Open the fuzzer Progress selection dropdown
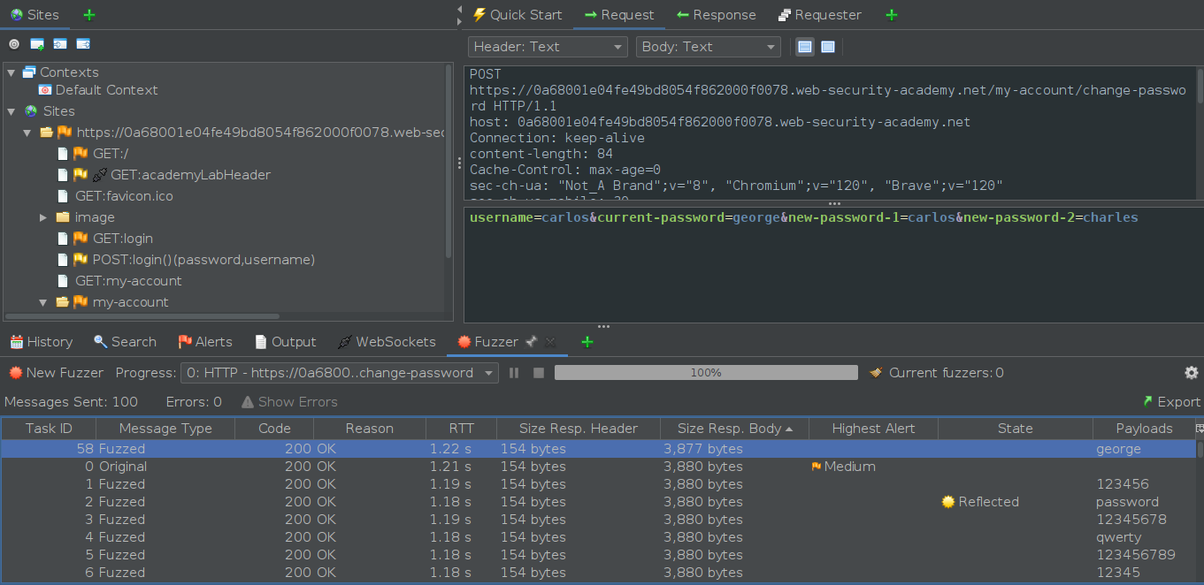This screenshot has height=585, width=1204. pyautogui.click(x=339, y=373)
